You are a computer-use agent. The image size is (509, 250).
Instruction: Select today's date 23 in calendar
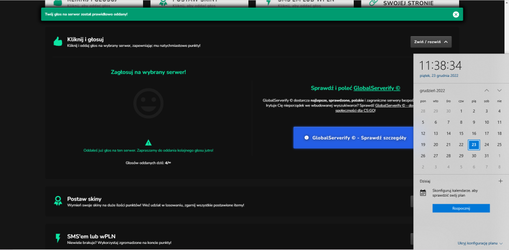474,145
